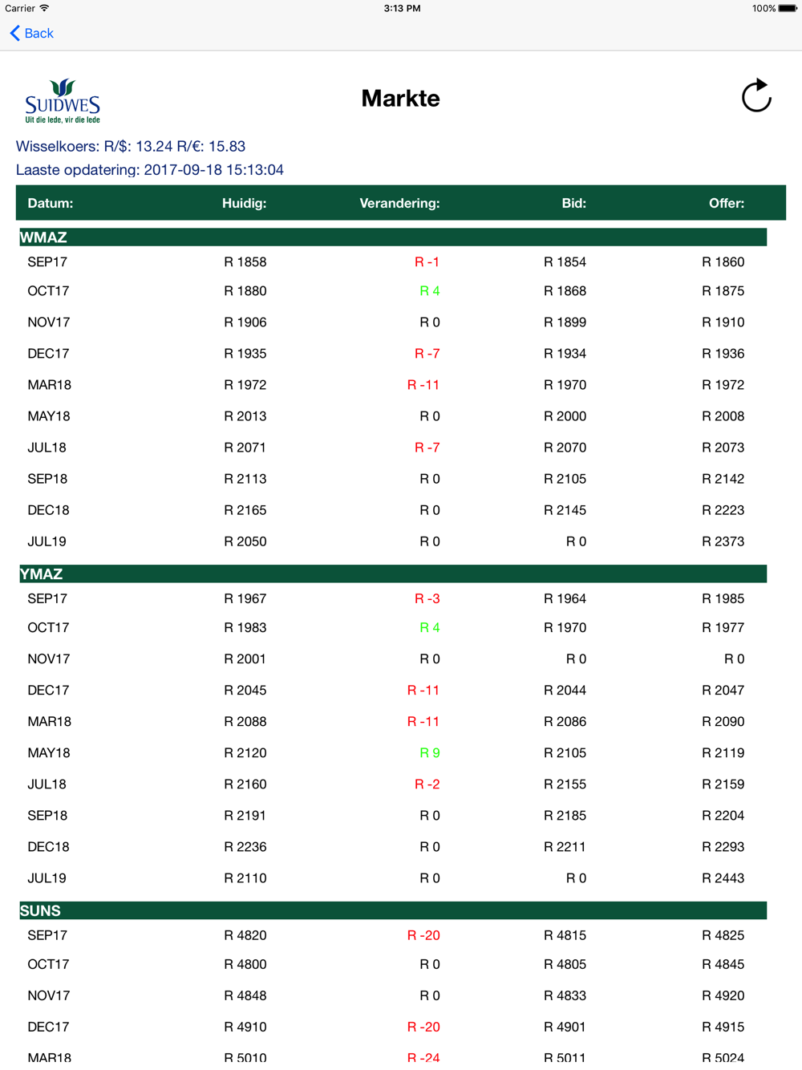Select SUNS NOV17 offer price R 4920
The image size is (802, 1070).
pyautogui.click(x=723, y=995)
